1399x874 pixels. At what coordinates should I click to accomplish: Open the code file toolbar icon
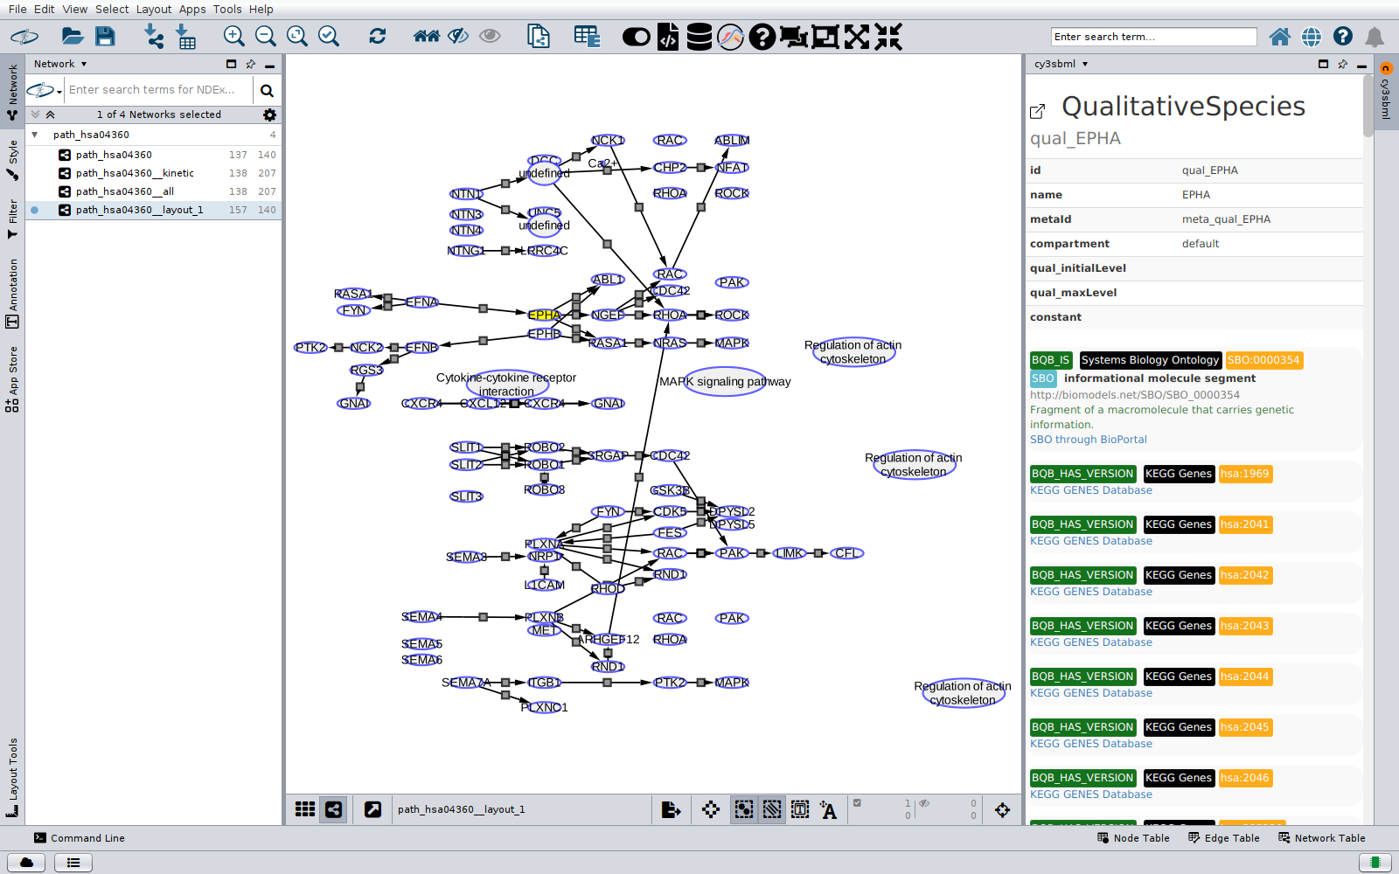pos(668,37)
